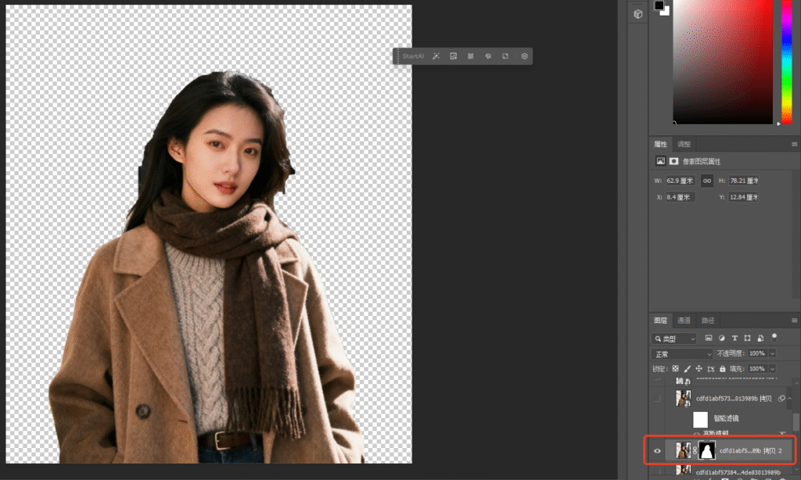Open the blend mode dropdown (正常)
Viewport: 801px width, 480px height.
682,354
